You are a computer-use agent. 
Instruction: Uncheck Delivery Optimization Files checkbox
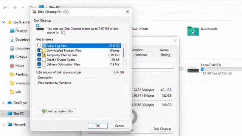tap(39, 64)
